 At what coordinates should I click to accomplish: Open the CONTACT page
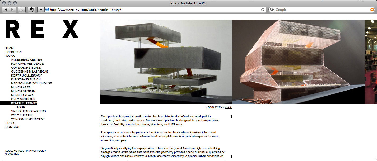(x=12, y=127)
